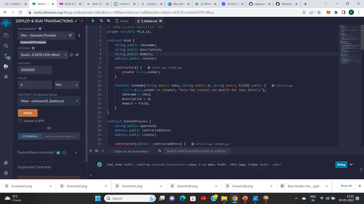The height and width of the screenshot is (204, 364).
Task: Sign a message using account edit icon
Action: coord(77,55)
